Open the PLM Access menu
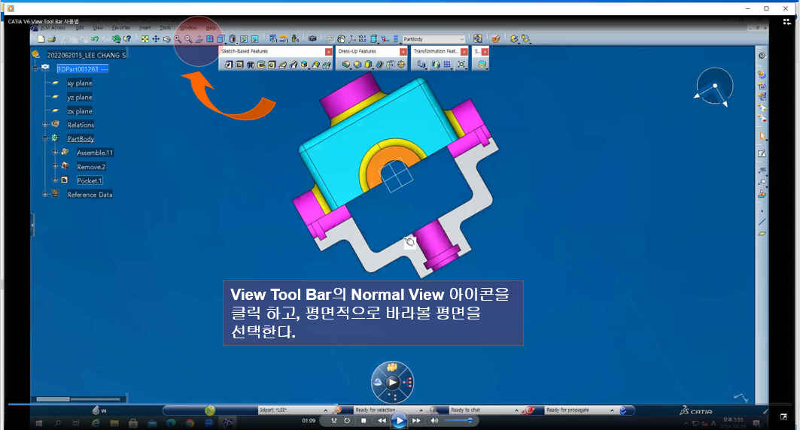Viewport: 800px width, 430px height. click(x=53, y=28)
